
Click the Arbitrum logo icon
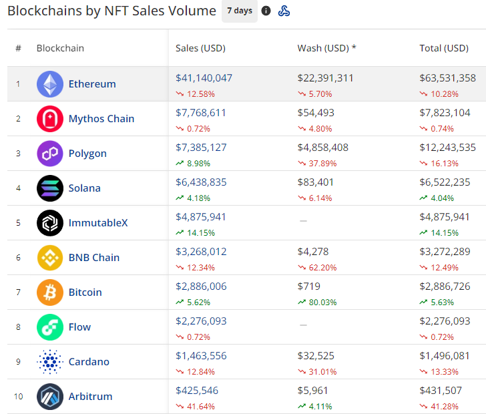click(50, 397)
